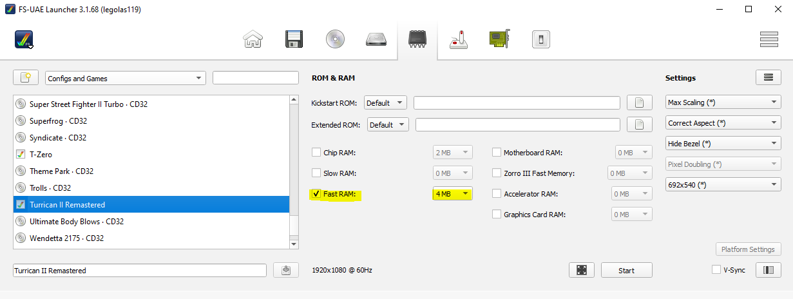The height and width of the screenshot is (299, 793).
Task: Select the ROM & RAM chip tab
Action: pos(417,39)
